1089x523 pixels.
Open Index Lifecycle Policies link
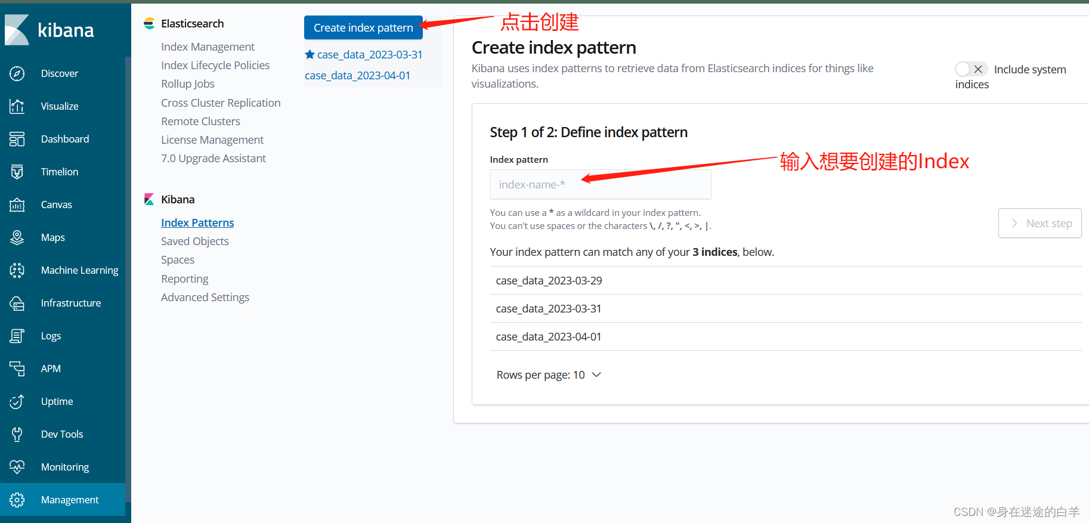(215, 65)
